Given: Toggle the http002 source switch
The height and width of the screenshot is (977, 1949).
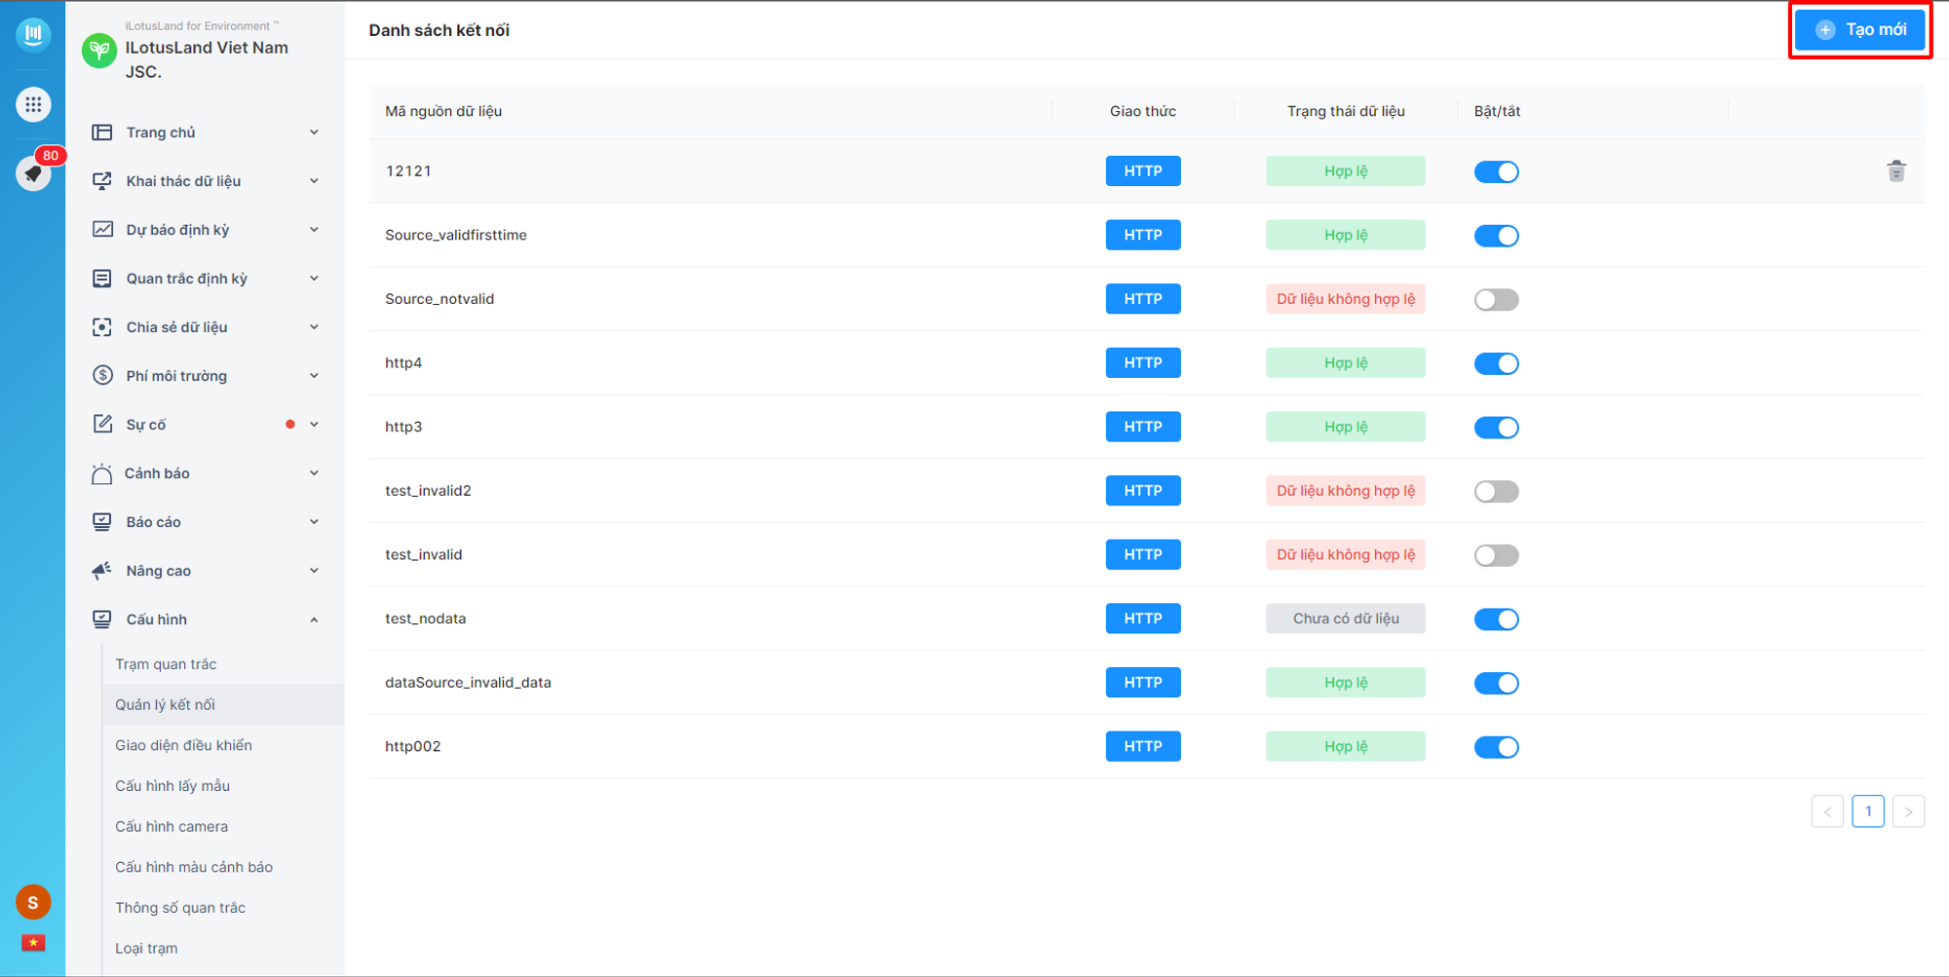Looking at the screenshot, I should tap(1497, 747).
